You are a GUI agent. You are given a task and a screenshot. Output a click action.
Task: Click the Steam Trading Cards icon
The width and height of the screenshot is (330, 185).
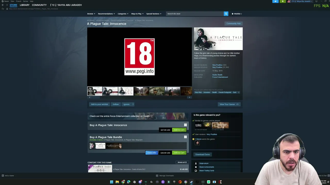(196, 171)
